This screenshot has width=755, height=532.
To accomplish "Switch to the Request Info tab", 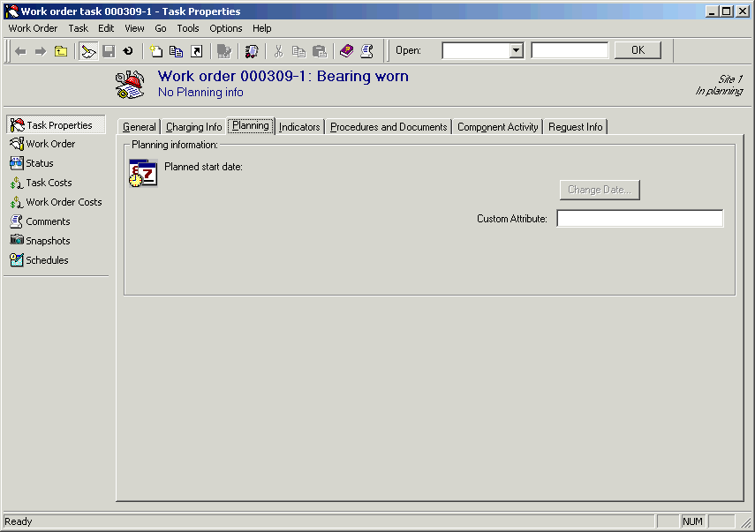I will pos(576,127).
